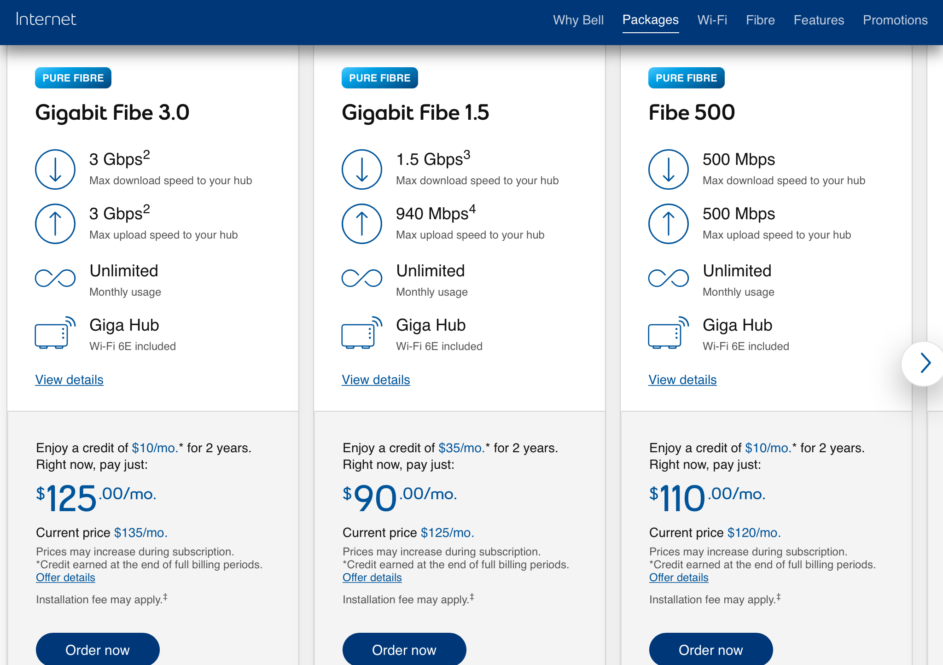Click installation fee note under Fibe 500
The image size is (943, 665).
click(715, 599)
